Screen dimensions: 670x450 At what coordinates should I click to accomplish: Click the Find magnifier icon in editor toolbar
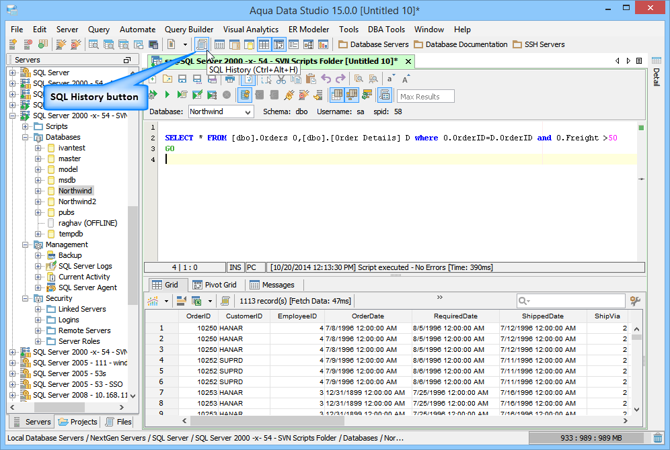[x=359, y=79]
